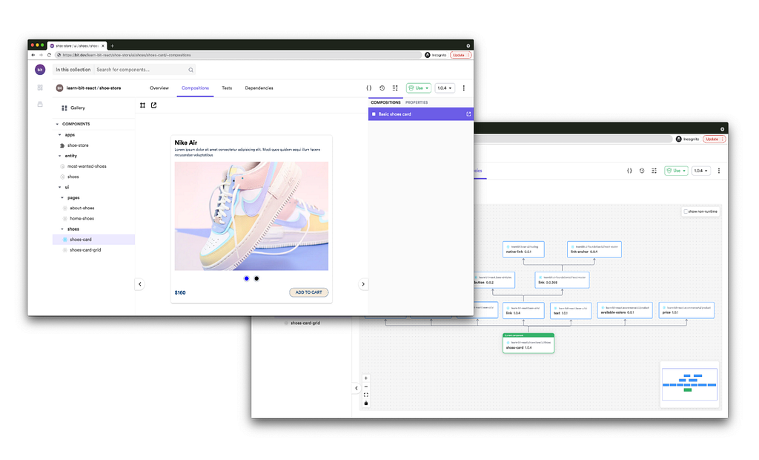Screen dimensions: 759x460
Task: Collapse the right compositions panel with arrow handle
Action: click(x=363, y=284)
